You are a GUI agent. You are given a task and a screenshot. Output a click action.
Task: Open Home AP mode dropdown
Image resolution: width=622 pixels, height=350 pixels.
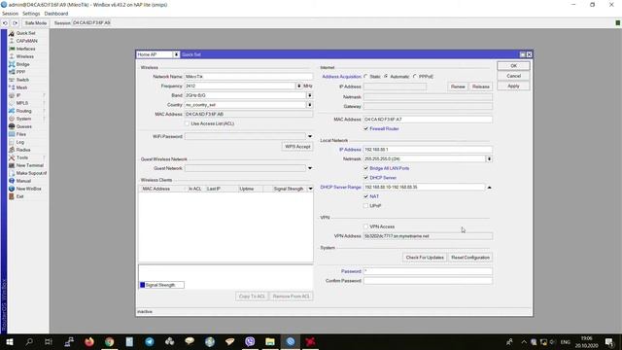(x=176, y=54)
